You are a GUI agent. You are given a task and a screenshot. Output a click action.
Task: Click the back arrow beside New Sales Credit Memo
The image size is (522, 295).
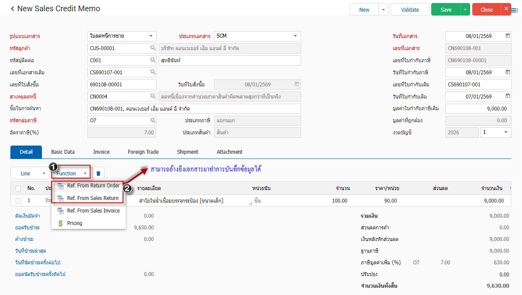[x=12, y=9]
